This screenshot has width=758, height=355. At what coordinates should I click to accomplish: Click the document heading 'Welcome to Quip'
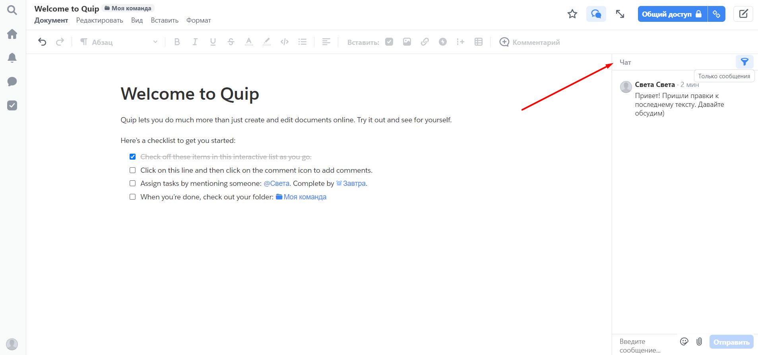point(190,94)
